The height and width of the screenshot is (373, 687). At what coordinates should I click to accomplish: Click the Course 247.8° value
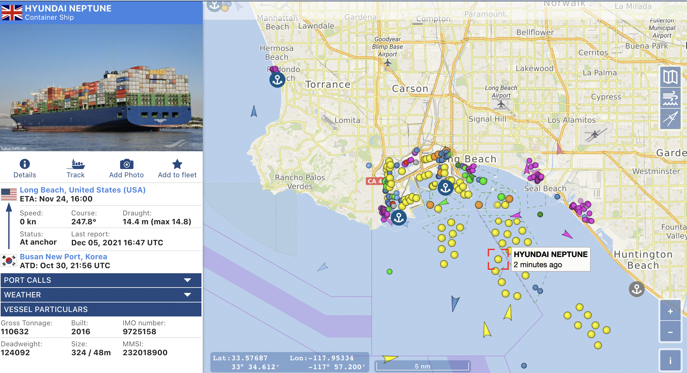tap(84, 222)
